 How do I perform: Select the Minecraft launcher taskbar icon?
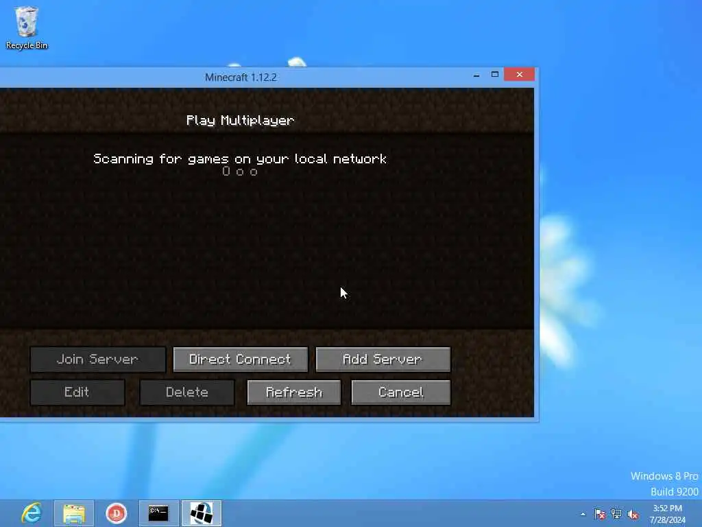click(202, 513)
